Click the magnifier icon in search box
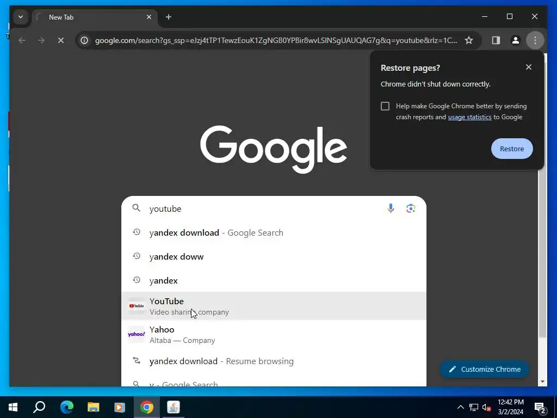Image resolution: width=557 pixels, height=418 pixels. coord(137,208)
